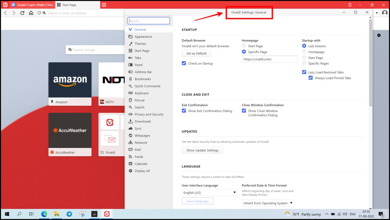The width and height of the screenshot is (390, 220).
Task: Click the Calendar icon in settings sidebar
Action: (x=130, y=164)
